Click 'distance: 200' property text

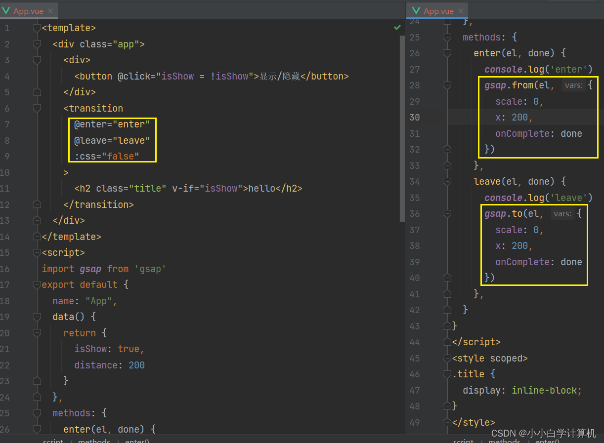[109, 365]
